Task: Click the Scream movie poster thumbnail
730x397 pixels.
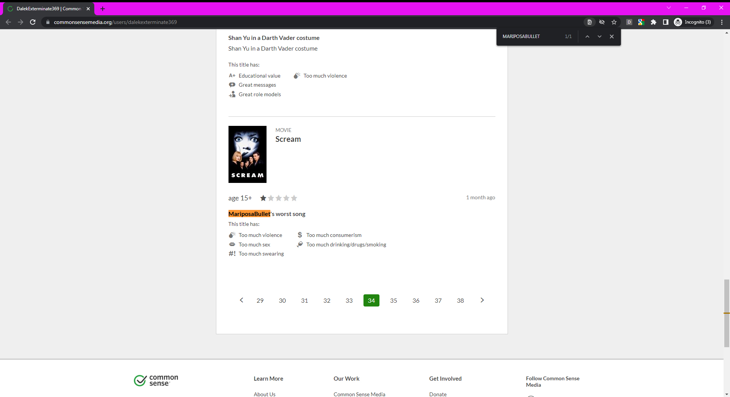Action: (x=247, y=154)
